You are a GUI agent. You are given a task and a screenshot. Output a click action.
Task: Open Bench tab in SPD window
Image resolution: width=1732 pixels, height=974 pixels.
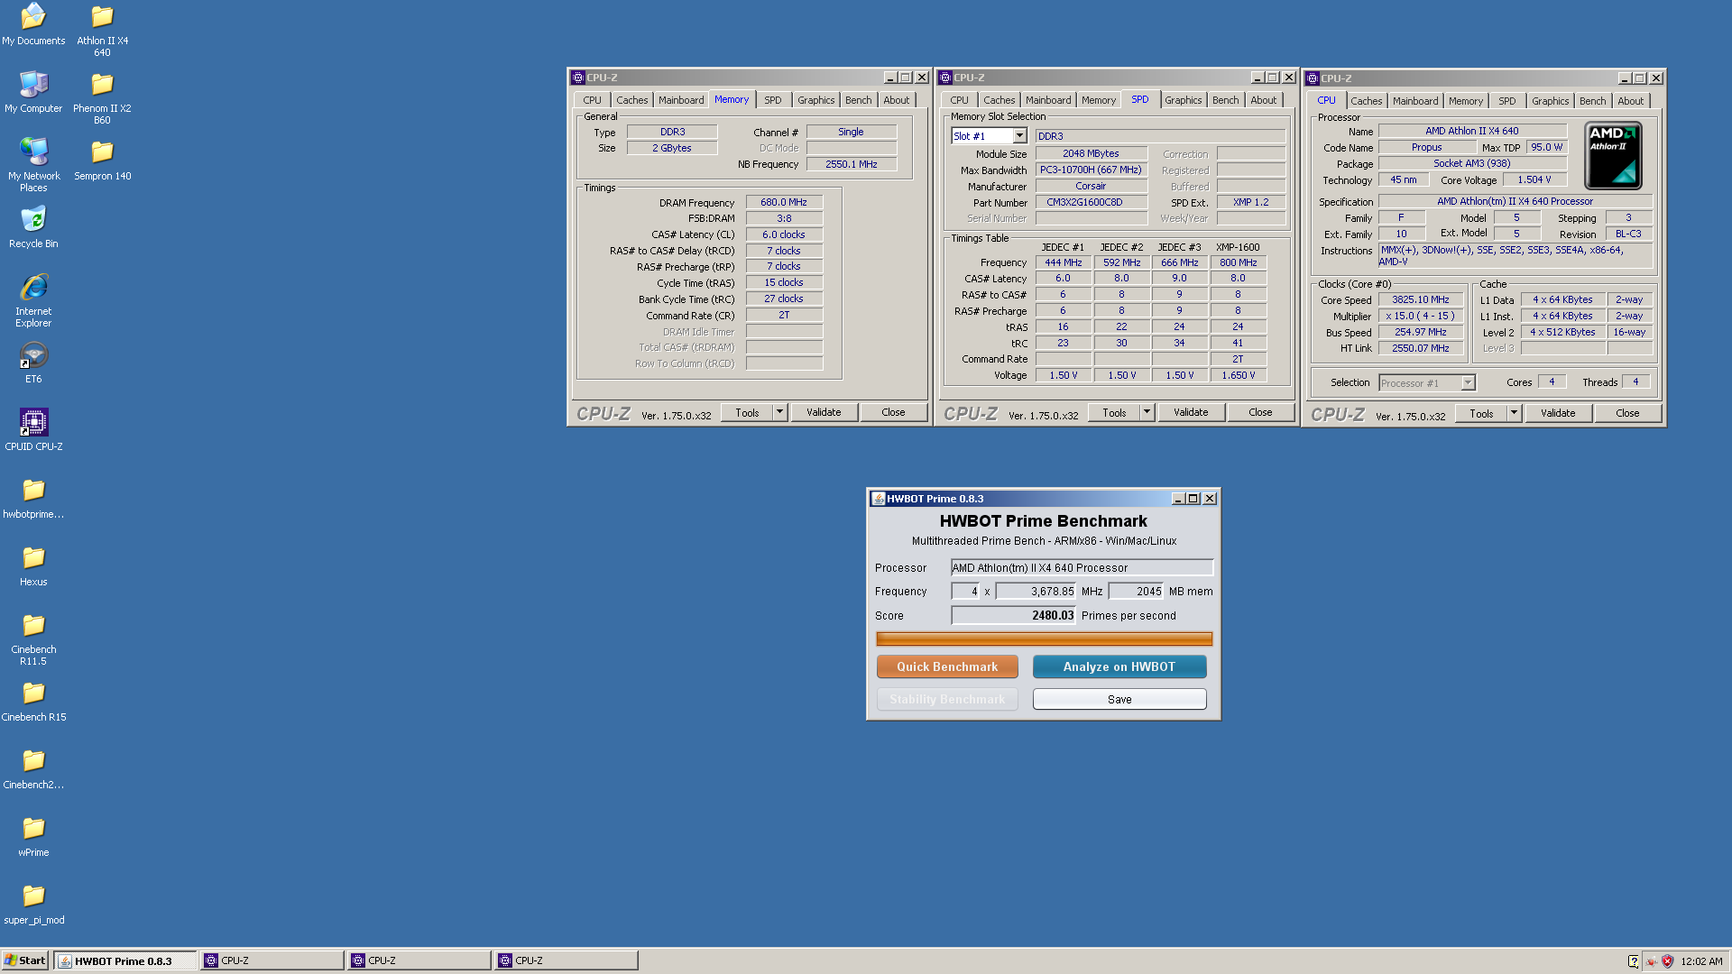pyautogui.click(x=1225, y=100)
